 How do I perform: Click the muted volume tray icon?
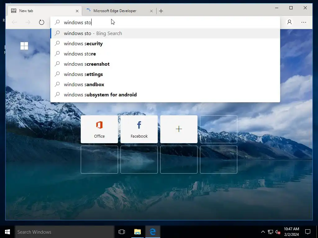[x=278, y=232]
